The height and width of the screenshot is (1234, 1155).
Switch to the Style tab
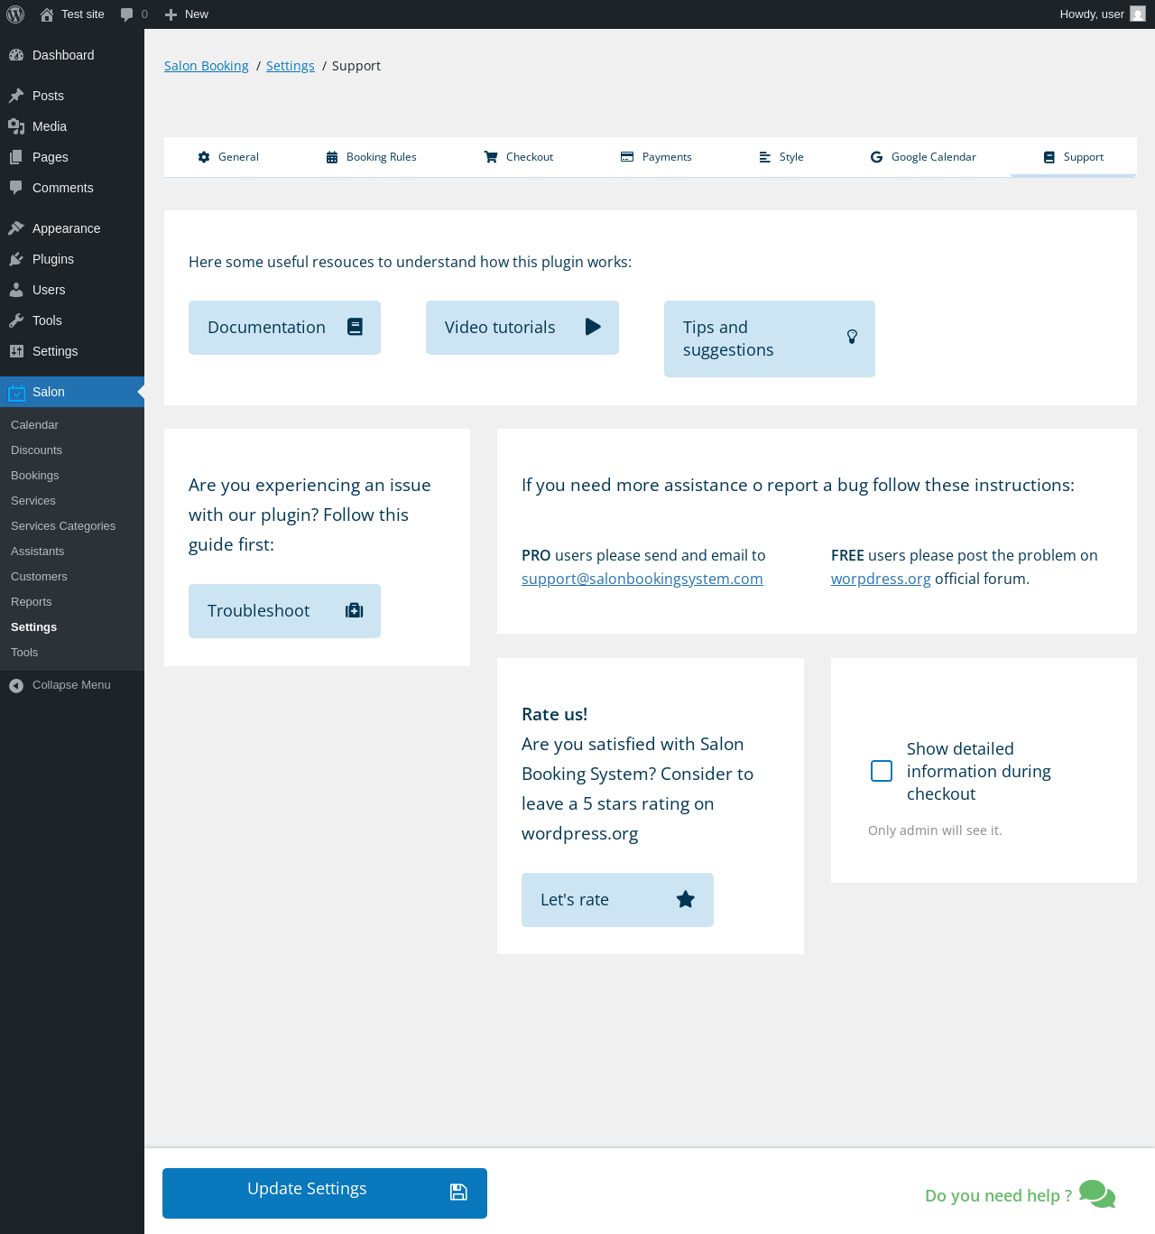tap(781, 157)
